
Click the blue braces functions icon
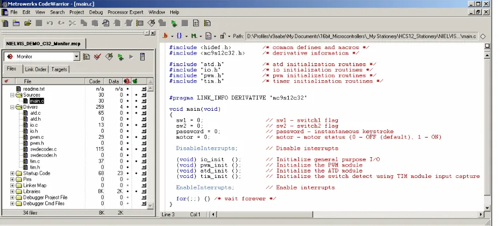pyautogui.click(x=180, y=36)
